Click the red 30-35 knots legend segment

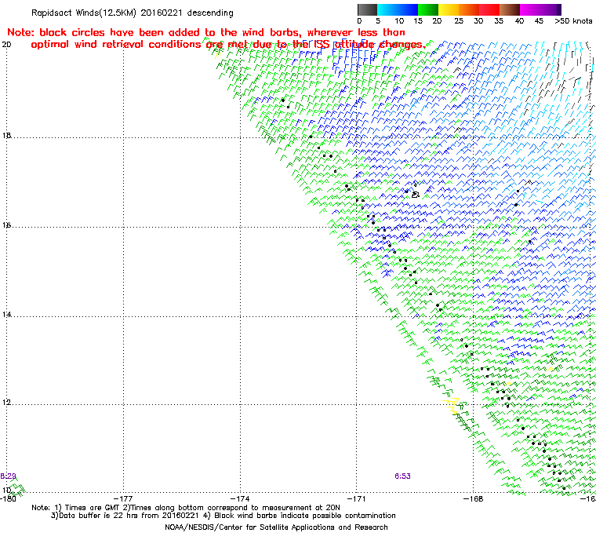[489, 9]
